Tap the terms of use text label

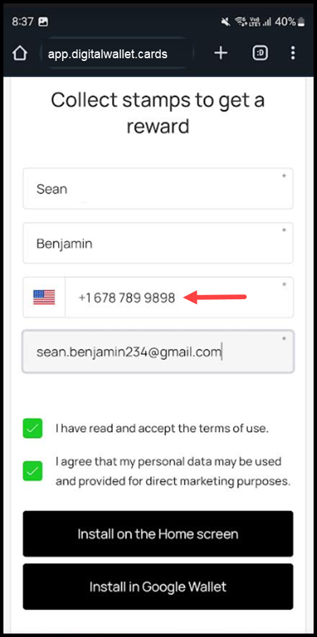tap(162, 429)
